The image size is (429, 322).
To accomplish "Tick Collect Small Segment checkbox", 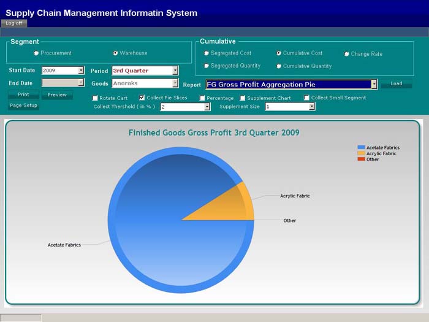I will [306, 98].
